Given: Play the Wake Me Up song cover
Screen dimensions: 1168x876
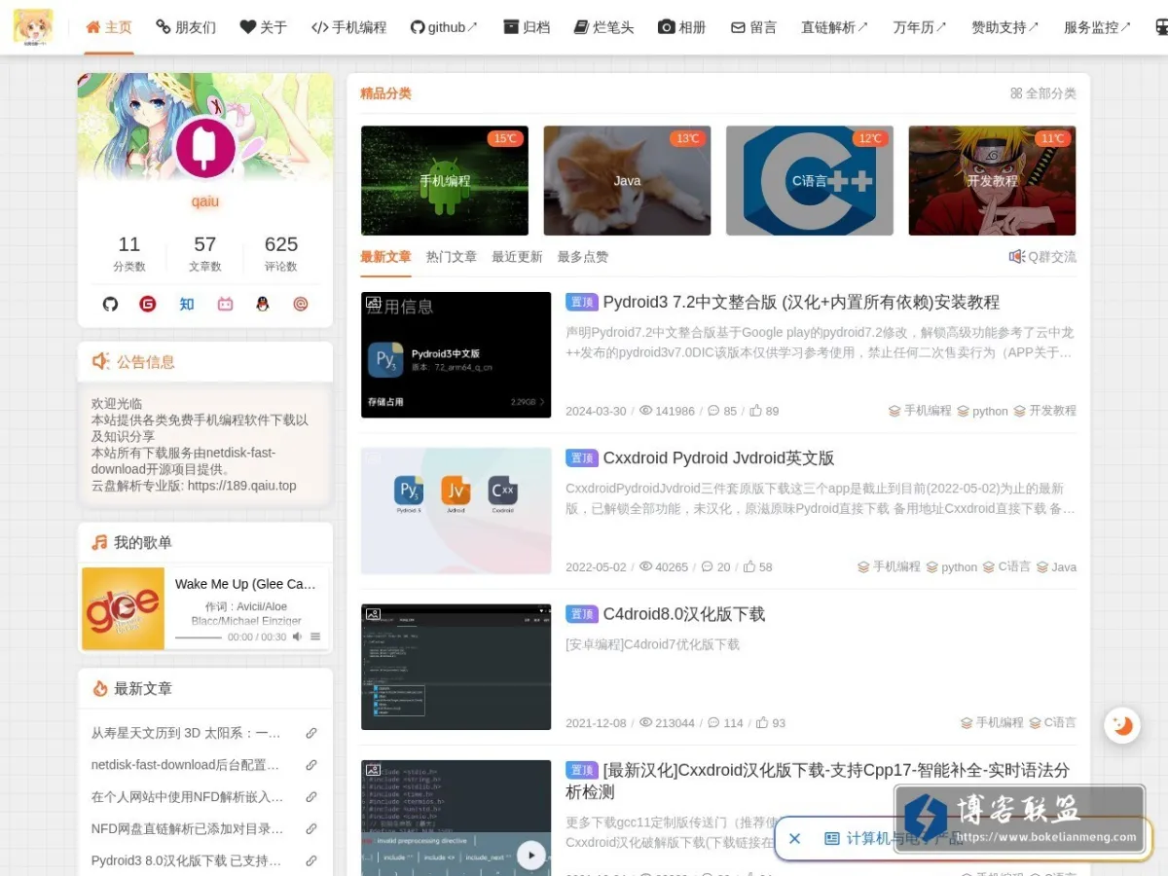Looking at the screenshot, I should tap(123, 608).
